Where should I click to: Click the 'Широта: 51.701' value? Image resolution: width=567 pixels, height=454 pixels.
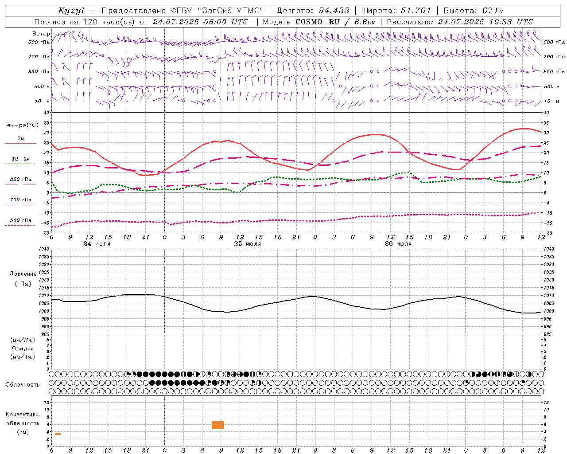[x=396, y=11]
